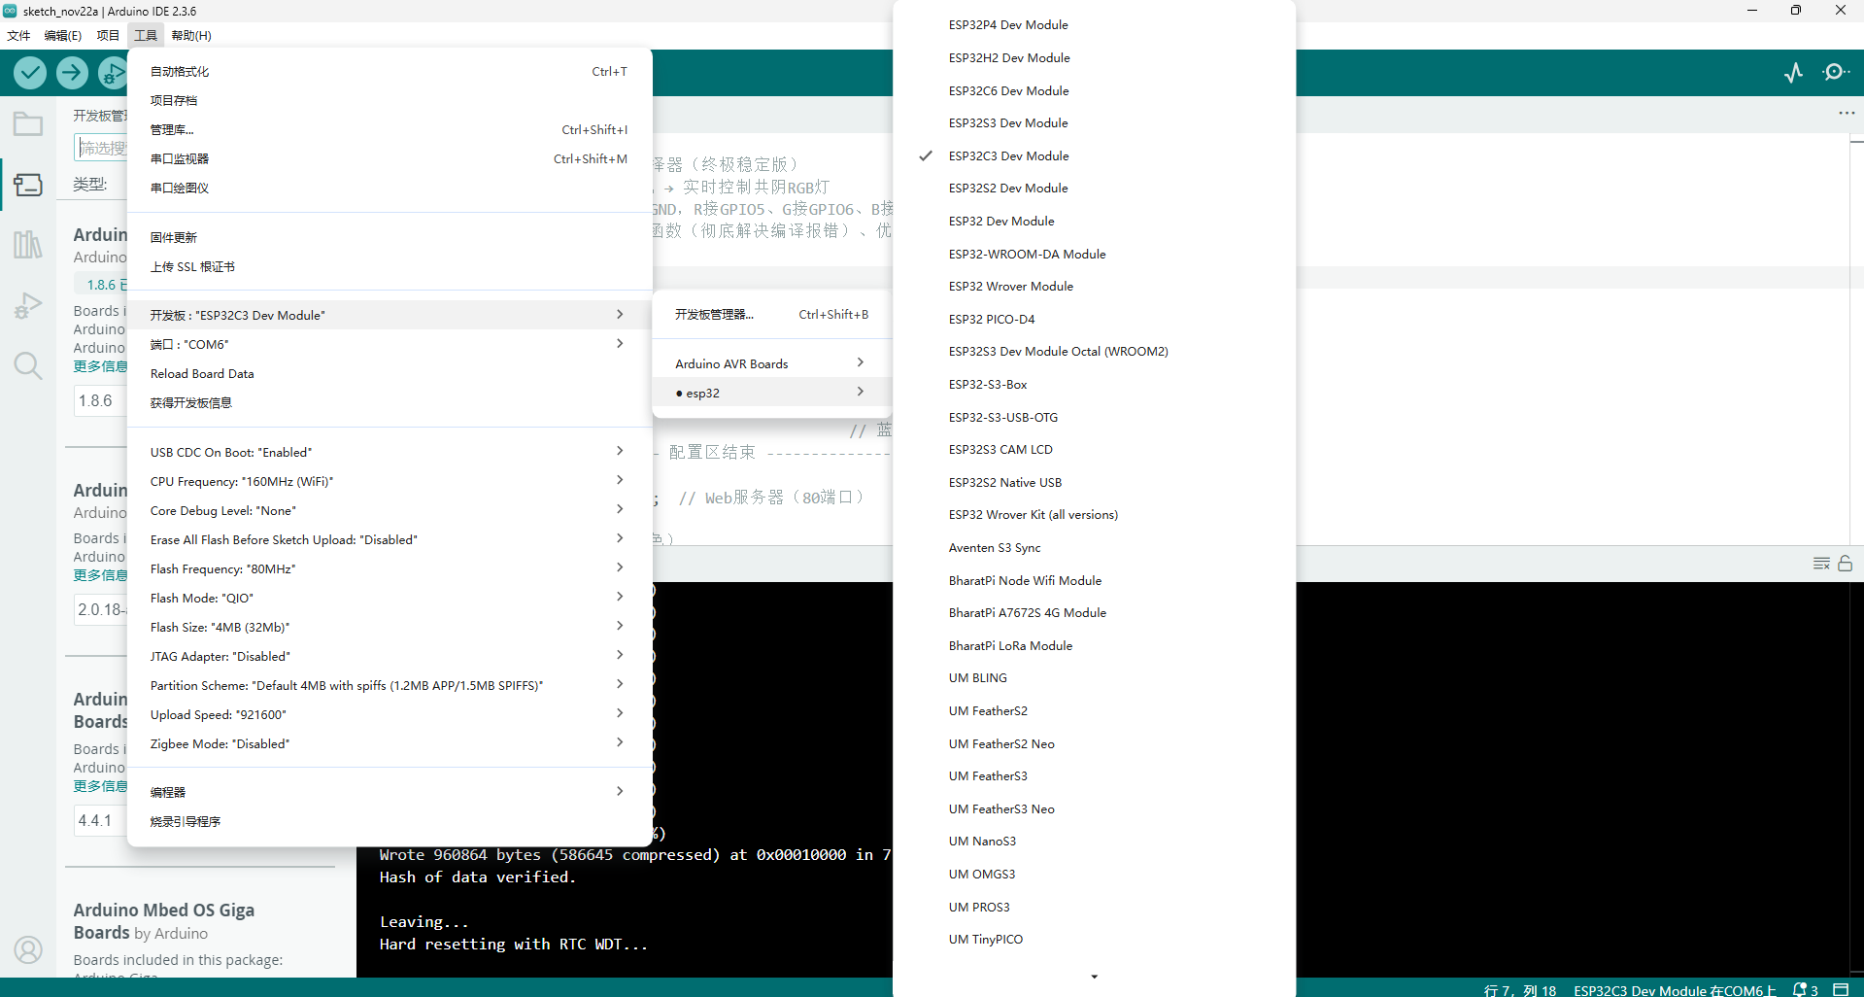The image size is (1864, 997).
Task: Expand Flash Mode QIO option
Action: [x=390, y=598]
